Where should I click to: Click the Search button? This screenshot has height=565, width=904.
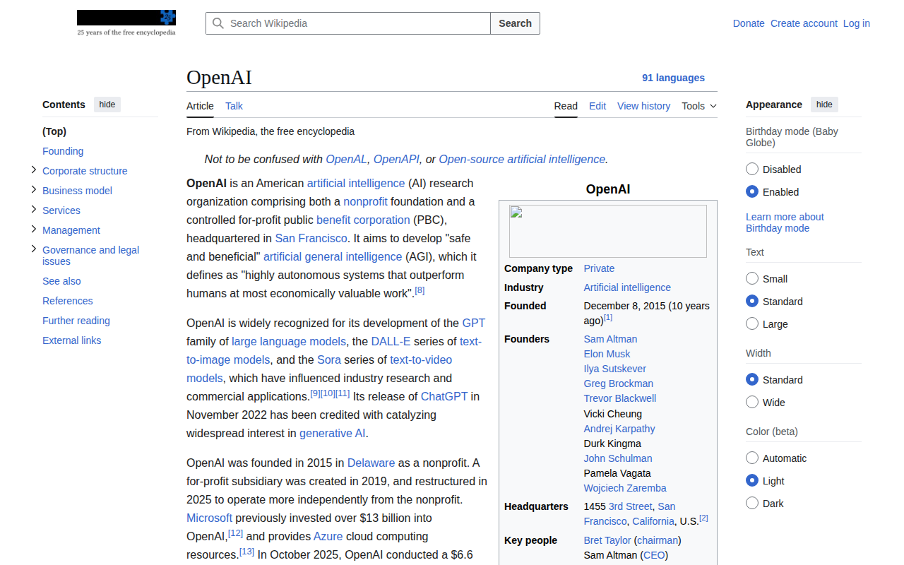coord(515,23)
